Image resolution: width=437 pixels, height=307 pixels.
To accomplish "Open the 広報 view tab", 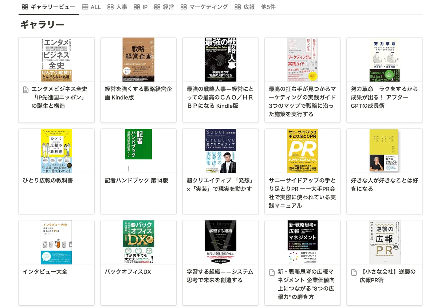I will coord(245,7).
